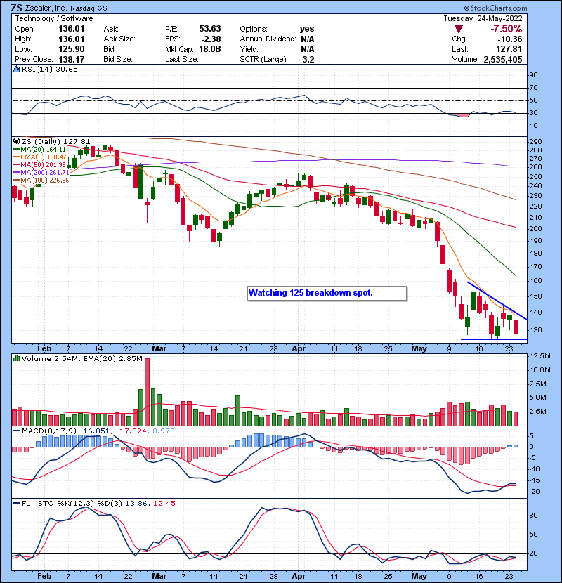The image size is (562, 583).
Task: Click the ZS ticker symbol title
Action: (x=16, y=8)
